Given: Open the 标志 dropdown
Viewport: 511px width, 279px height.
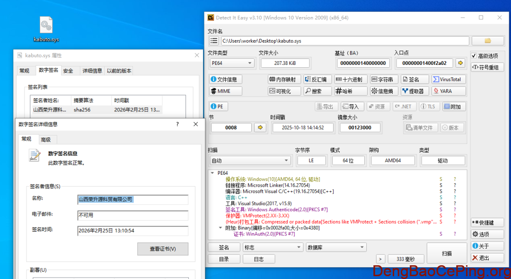Looking at the screenshot, I should click(273, 247).
